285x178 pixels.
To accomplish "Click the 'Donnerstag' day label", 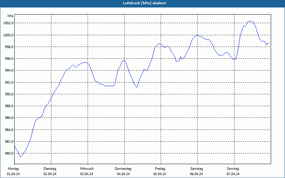I will coord(123,169).
